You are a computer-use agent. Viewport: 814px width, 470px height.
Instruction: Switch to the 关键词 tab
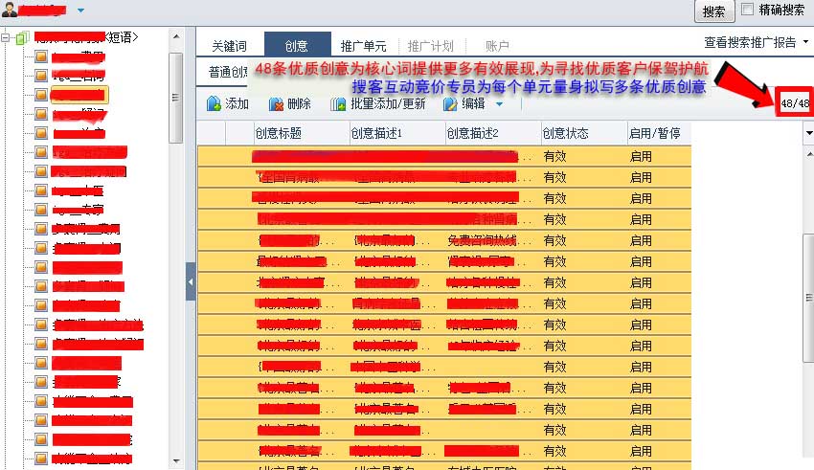click(x=229, y=45)
